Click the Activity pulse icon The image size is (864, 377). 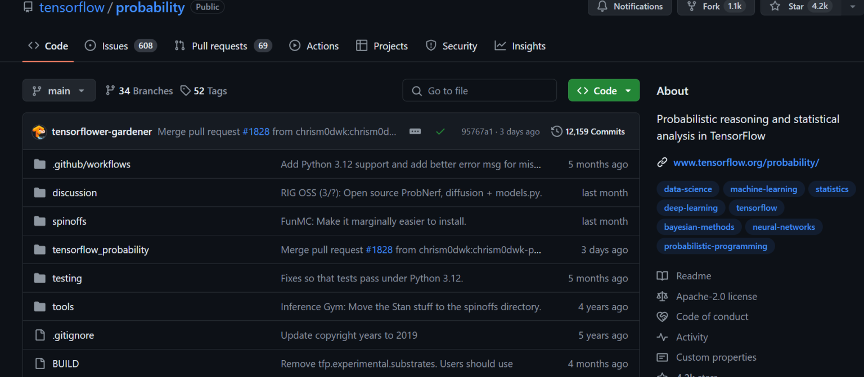click(x=663, y=337)
